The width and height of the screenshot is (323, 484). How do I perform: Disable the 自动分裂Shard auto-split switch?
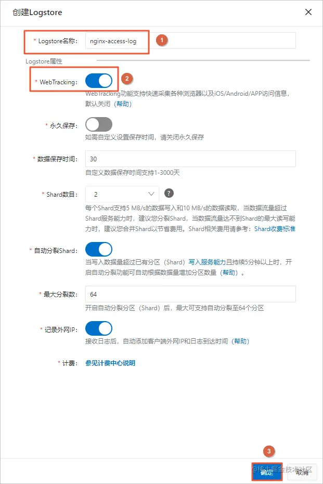point(99,249)
